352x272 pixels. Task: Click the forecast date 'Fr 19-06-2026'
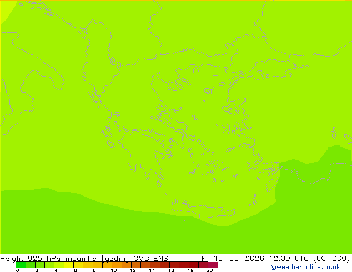233,259
